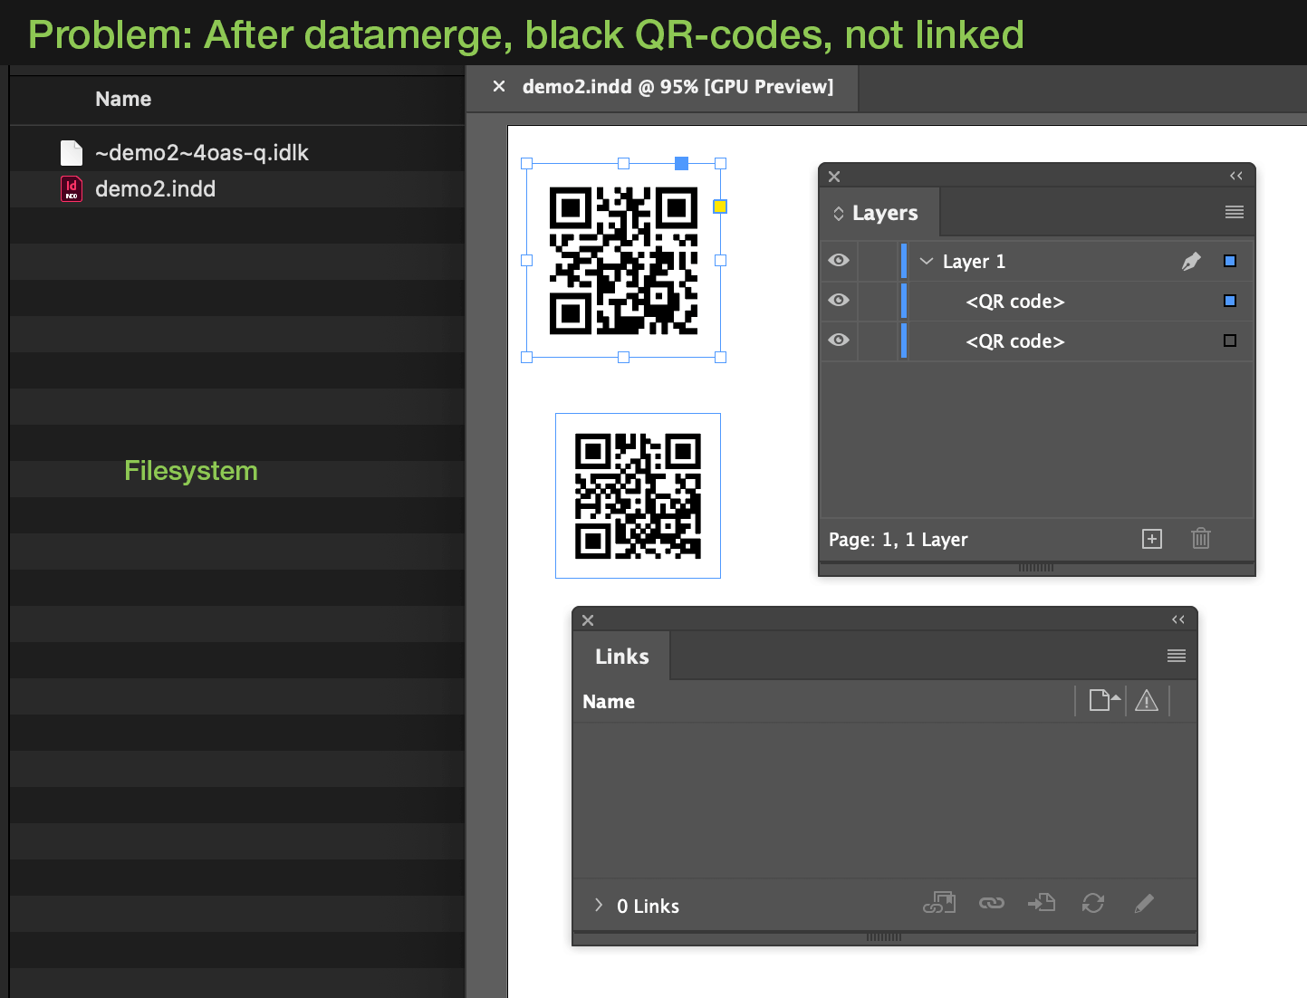This screenshot has height=998, width=1307.
Task: Select first <QR code> row in Layers
Action: pos(1037,301)
